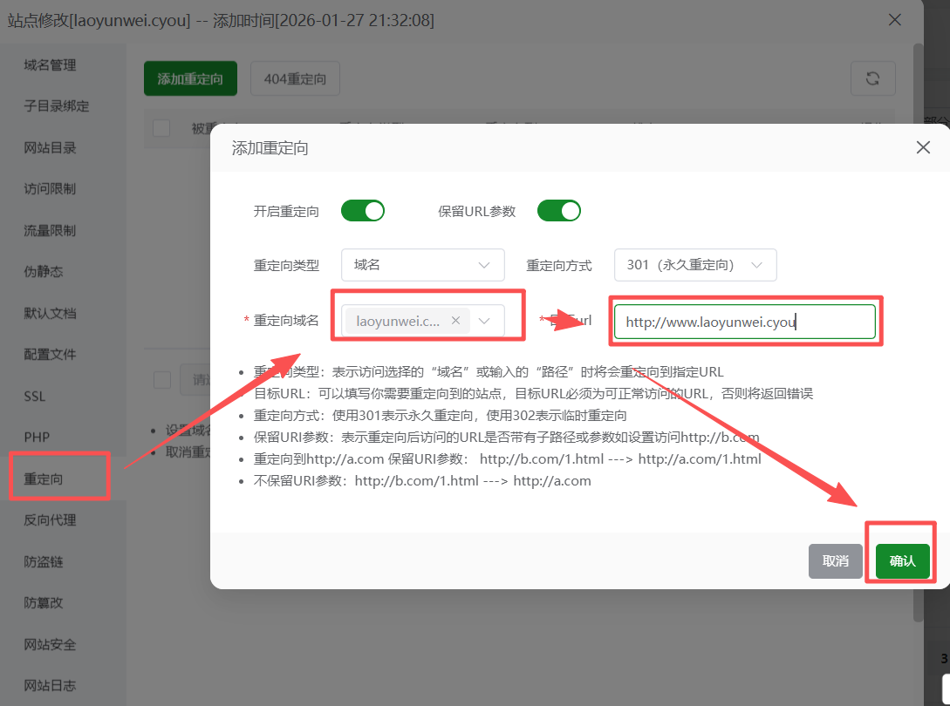The image size is (950, 706).
Task: Open the 重定向方式 301 dropdown
Action: click(x=695, y=265)
